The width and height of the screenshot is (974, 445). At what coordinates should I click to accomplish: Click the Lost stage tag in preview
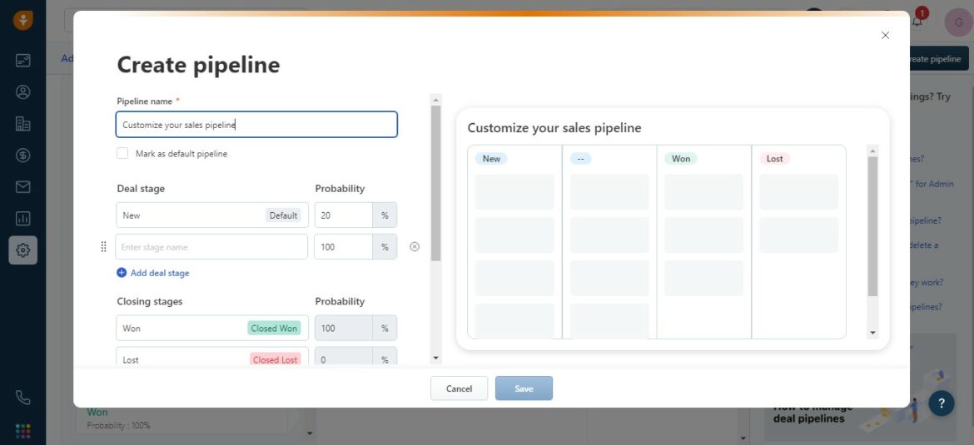[x=774, y=158]
